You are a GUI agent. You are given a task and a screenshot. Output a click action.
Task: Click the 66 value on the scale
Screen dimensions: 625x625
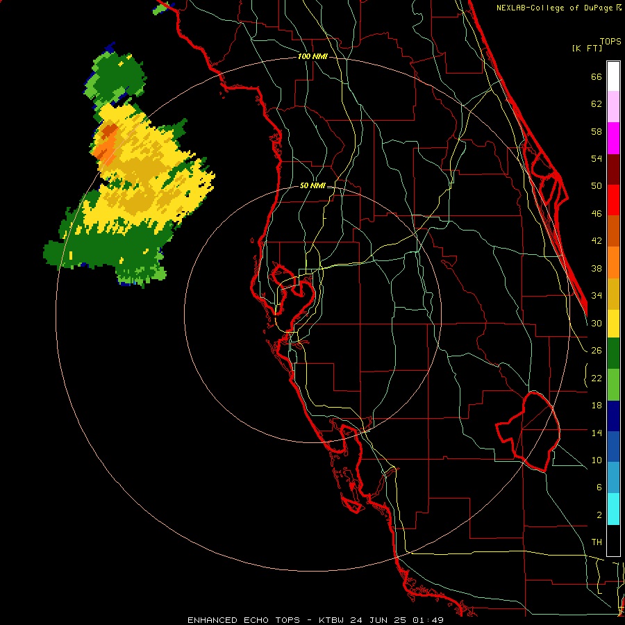(x=597, y=77)
